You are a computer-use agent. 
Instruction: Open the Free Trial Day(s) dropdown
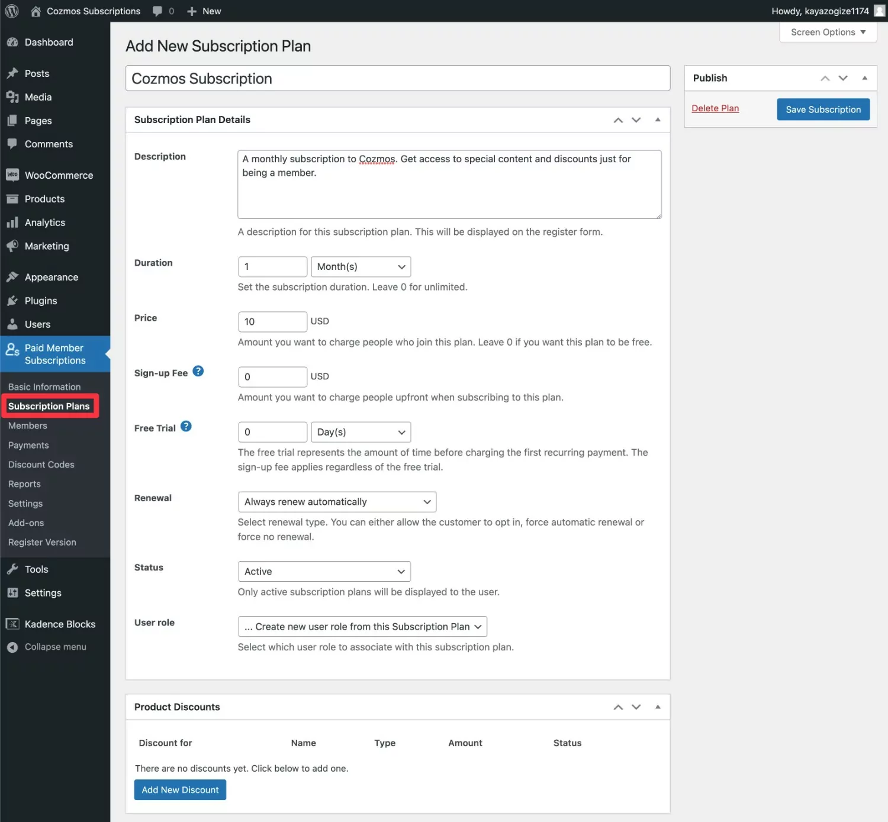pyautogui.click(x=361, y=432)
